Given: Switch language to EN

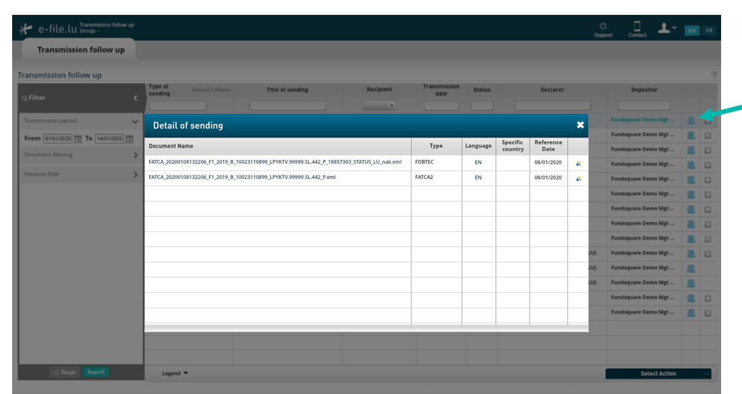Looking at the screenshot, I should coord(692,31).
